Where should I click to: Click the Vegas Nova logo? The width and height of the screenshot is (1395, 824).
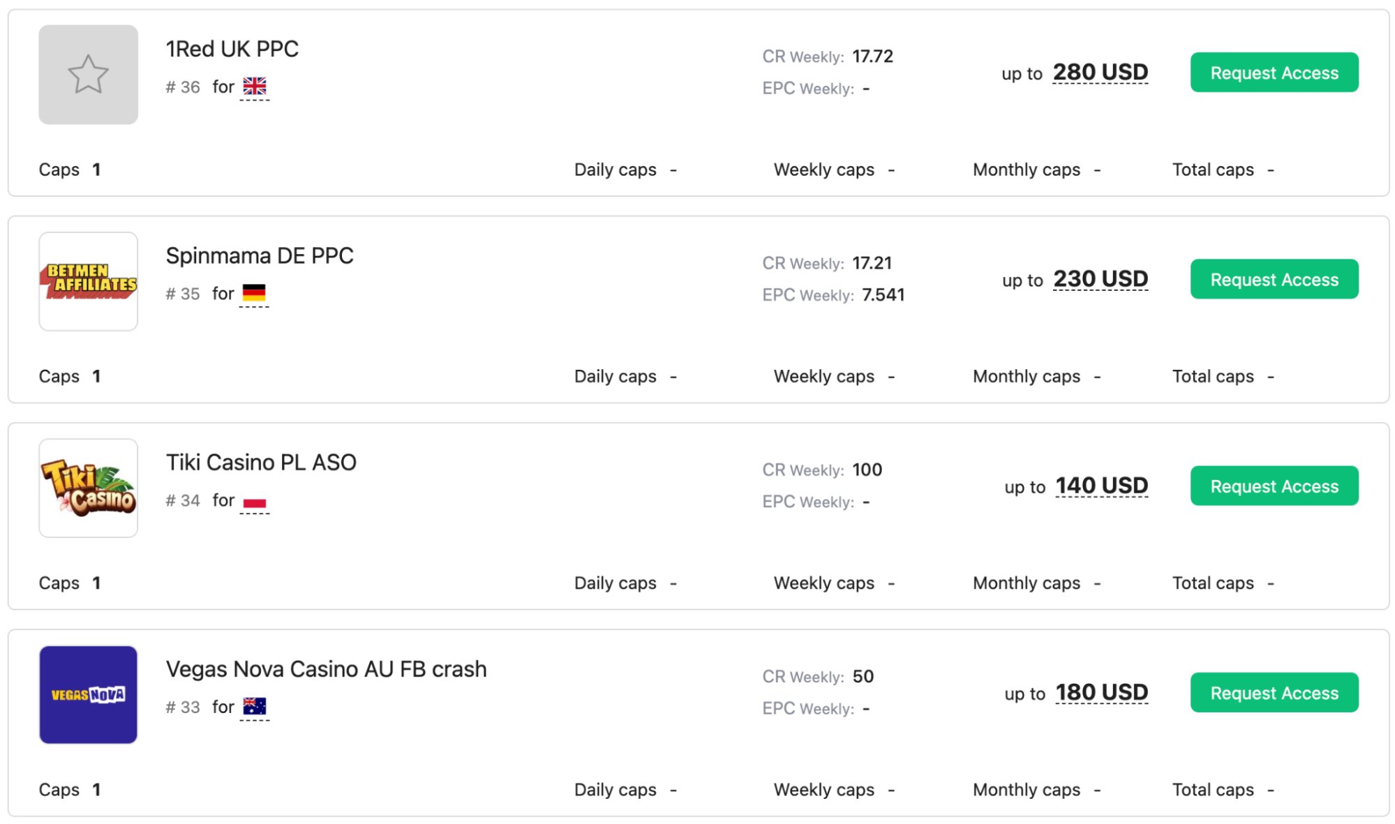(88, 694)
